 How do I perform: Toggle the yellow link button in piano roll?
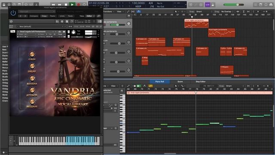[x=150, y=86]
